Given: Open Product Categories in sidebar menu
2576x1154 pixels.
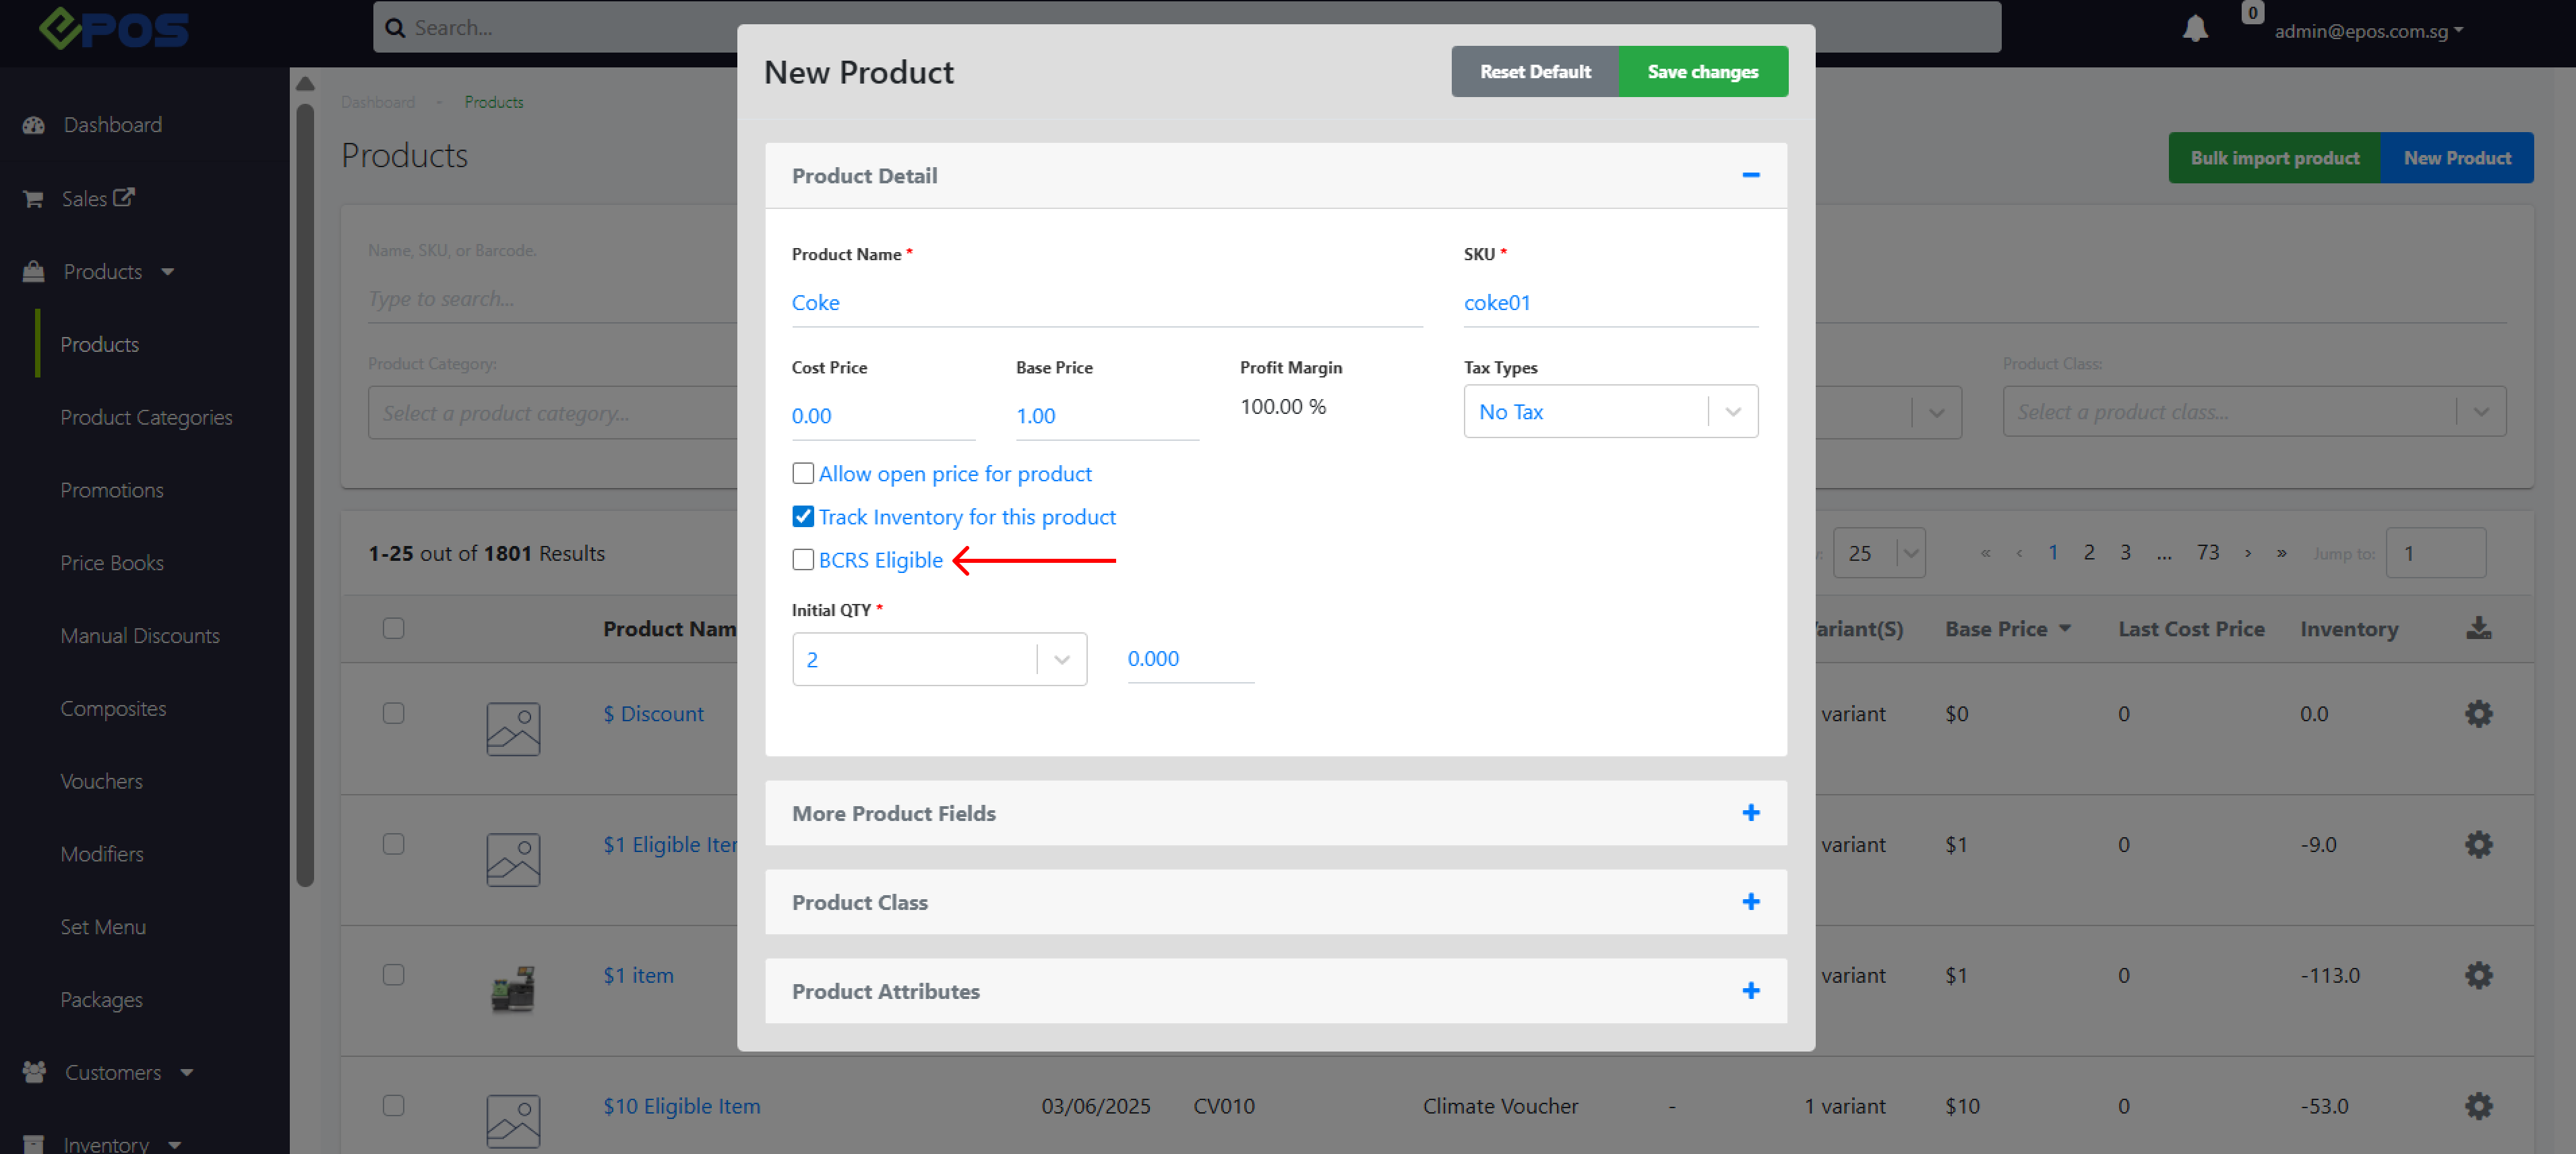Looking at the screenshot, I should pos(146,417).
